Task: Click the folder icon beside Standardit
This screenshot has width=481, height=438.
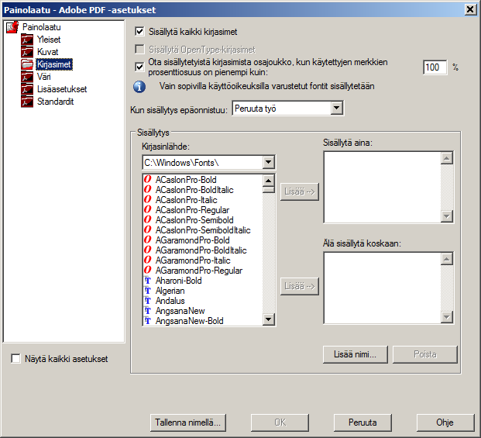Action: point(27,102)
